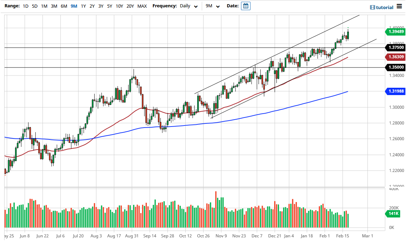Switch to the 1M range
This screenshot has height=244, width=406.
44,6
